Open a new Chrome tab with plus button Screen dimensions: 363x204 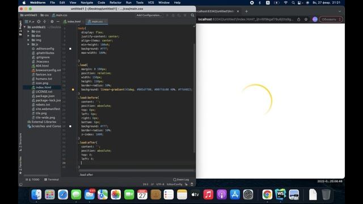(246, 11)
